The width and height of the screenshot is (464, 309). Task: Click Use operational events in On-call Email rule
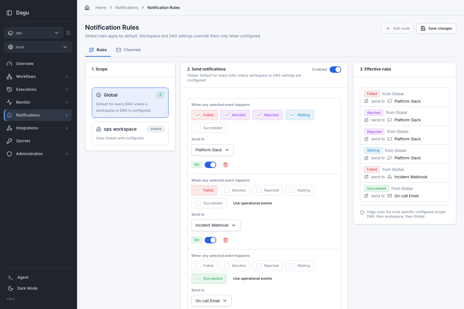253,278
